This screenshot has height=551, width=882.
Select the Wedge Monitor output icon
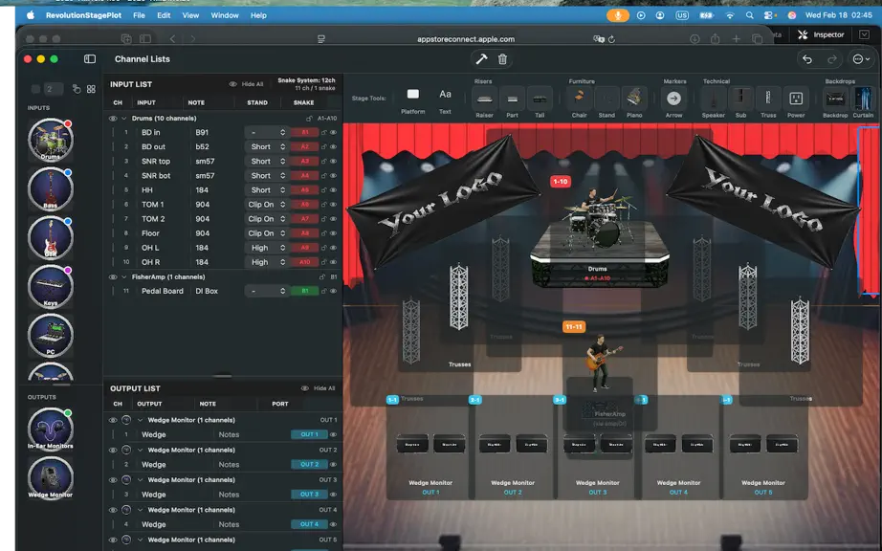pyautogui.click(x=51, y=478)
